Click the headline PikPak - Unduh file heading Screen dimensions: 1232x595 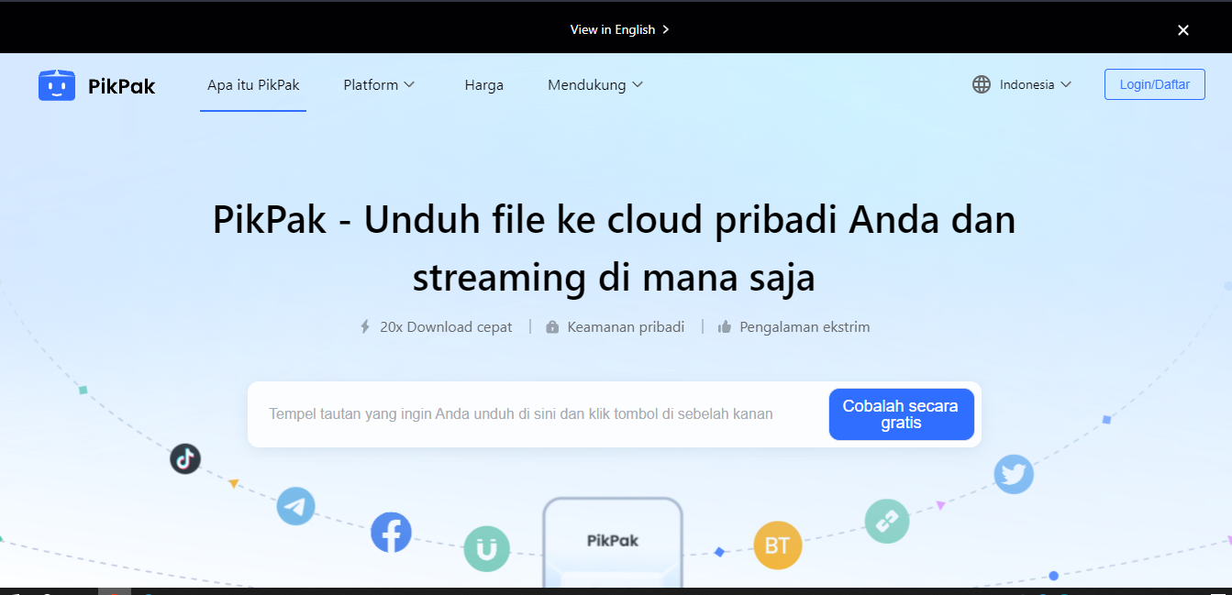click(615, 248)
